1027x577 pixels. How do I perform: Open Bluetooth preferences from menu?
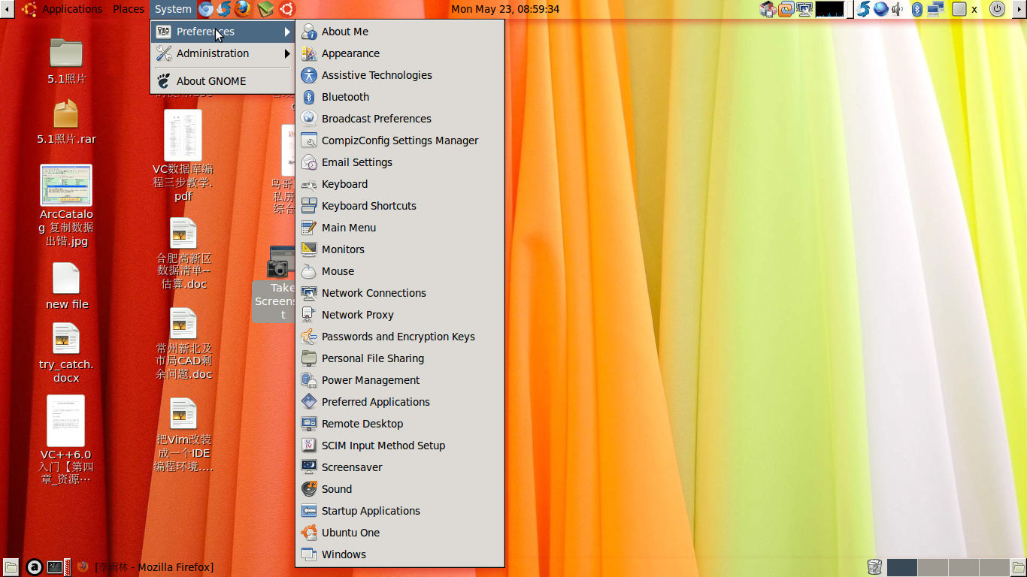coord(399,97)
